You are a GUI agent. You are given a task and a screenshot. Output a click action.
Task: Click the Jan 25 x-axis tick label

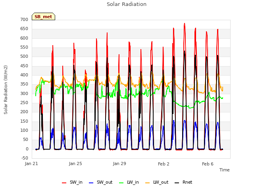75,163
